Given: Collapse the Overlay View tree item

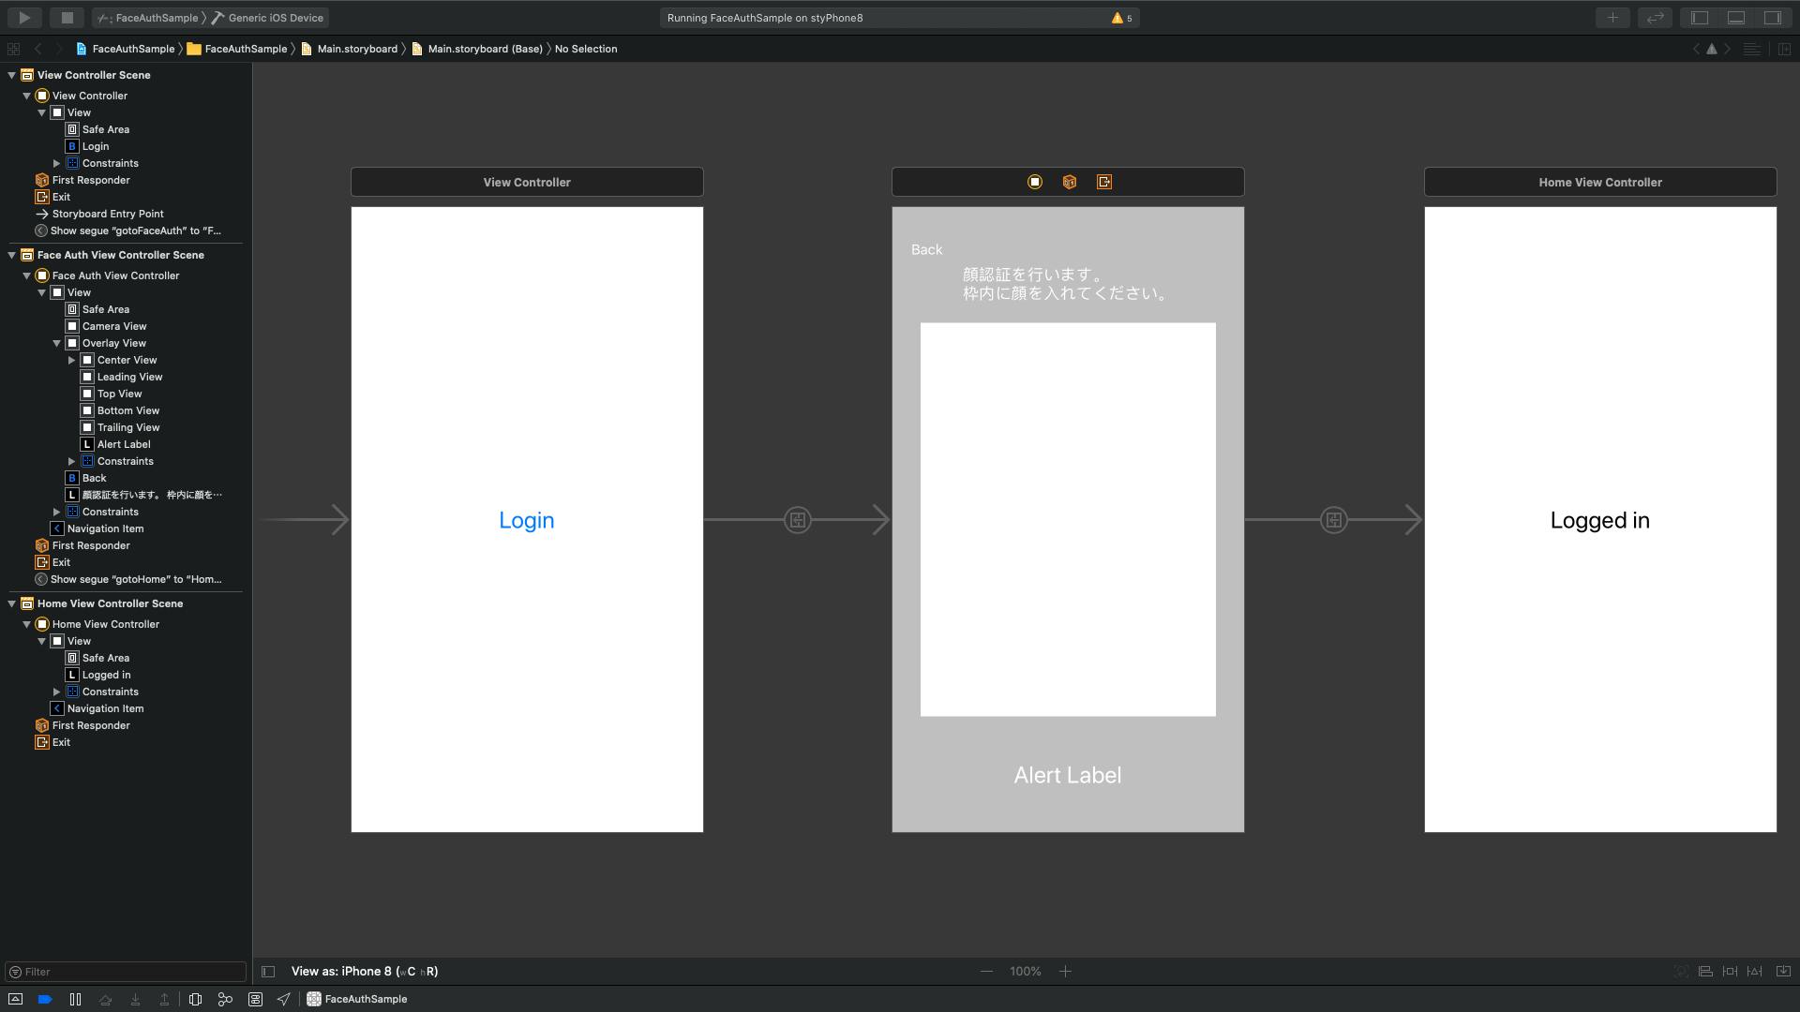Looking at the screenshot, I should pos(56,343).
